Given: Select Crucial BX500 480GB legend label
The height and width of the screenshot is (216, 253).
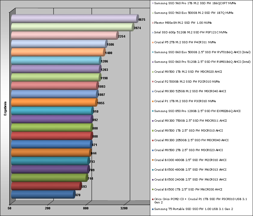Looking at the screenshot, I should coord(190,170).
